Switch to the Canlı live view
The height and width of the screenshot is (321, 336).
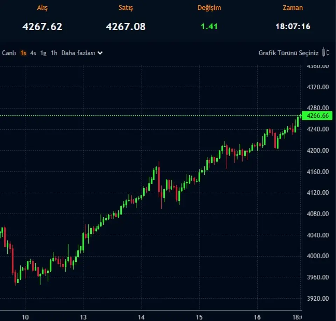pyautogui.click(x=9, y=53)
